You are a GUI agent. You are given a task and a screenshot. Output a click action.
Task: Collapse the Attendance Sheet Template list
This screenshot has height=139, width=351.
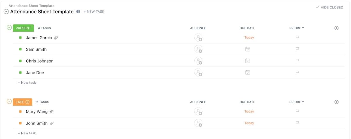[x=6, y=12]
